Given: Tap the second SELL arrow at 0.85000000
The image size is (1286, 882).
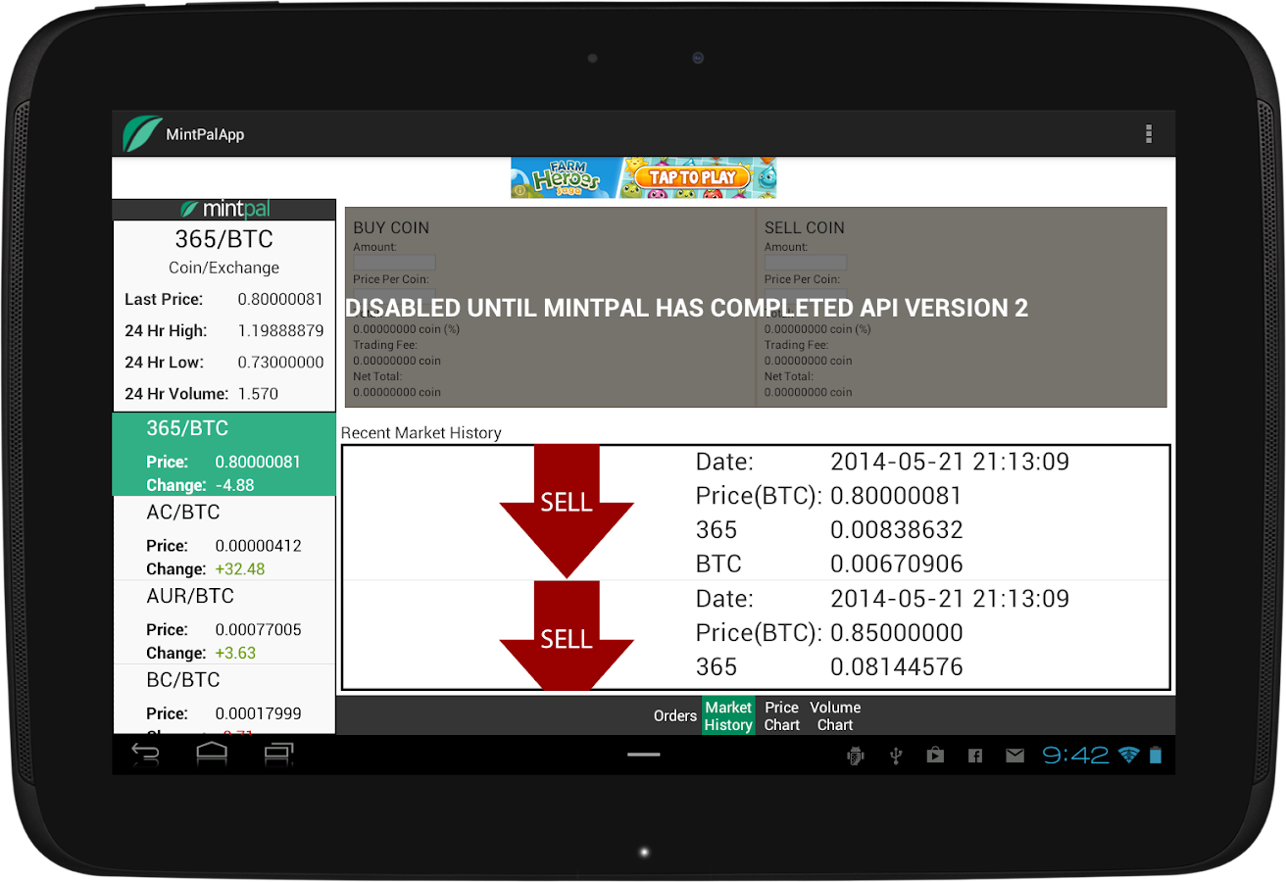Looking at the screenshot, I should point(567,636).
